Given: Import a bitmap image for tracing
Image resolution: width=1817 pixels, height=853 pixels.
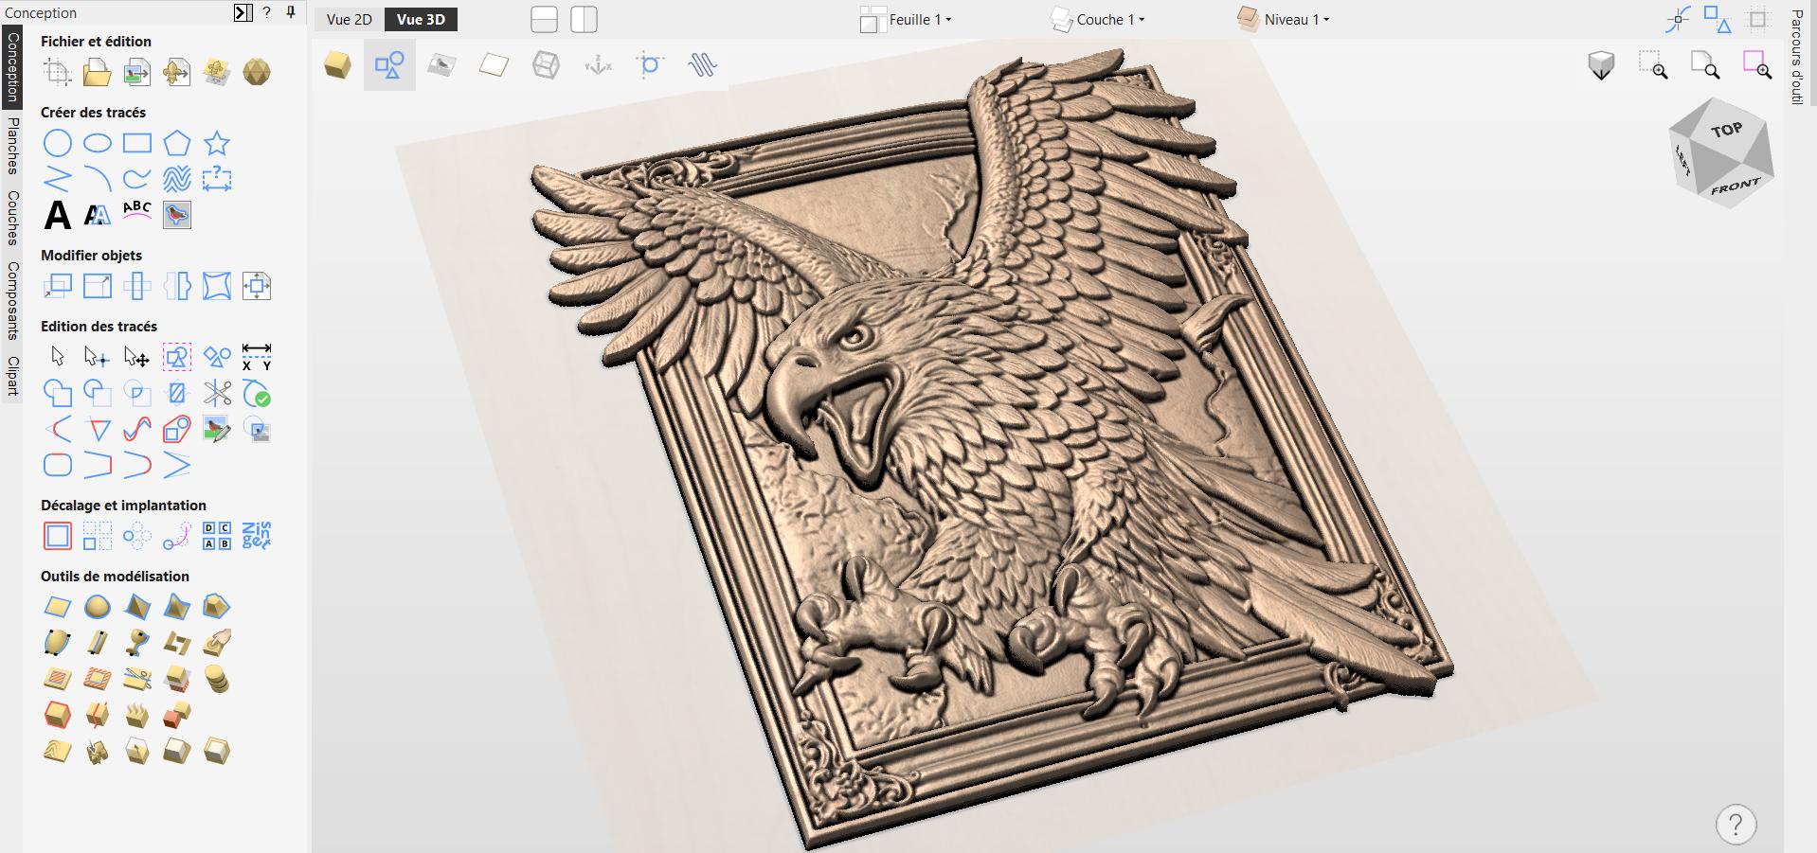Looking at the screenshot, I should click(137, 72).
